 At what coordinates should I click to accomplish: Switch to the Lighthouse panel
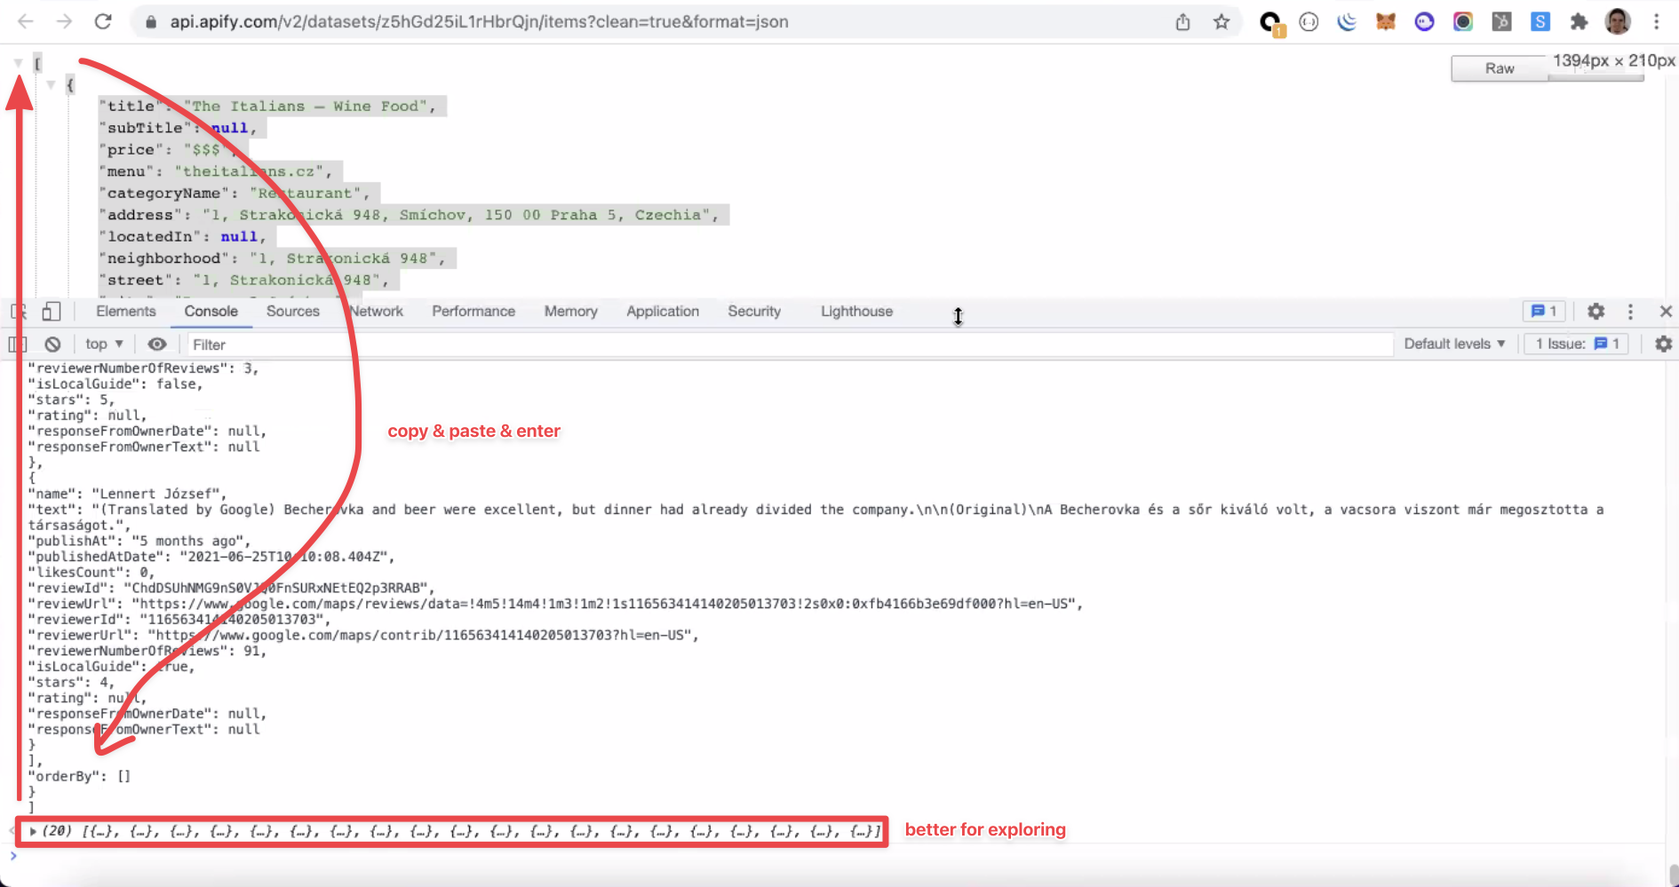click(x=855, y=312)
